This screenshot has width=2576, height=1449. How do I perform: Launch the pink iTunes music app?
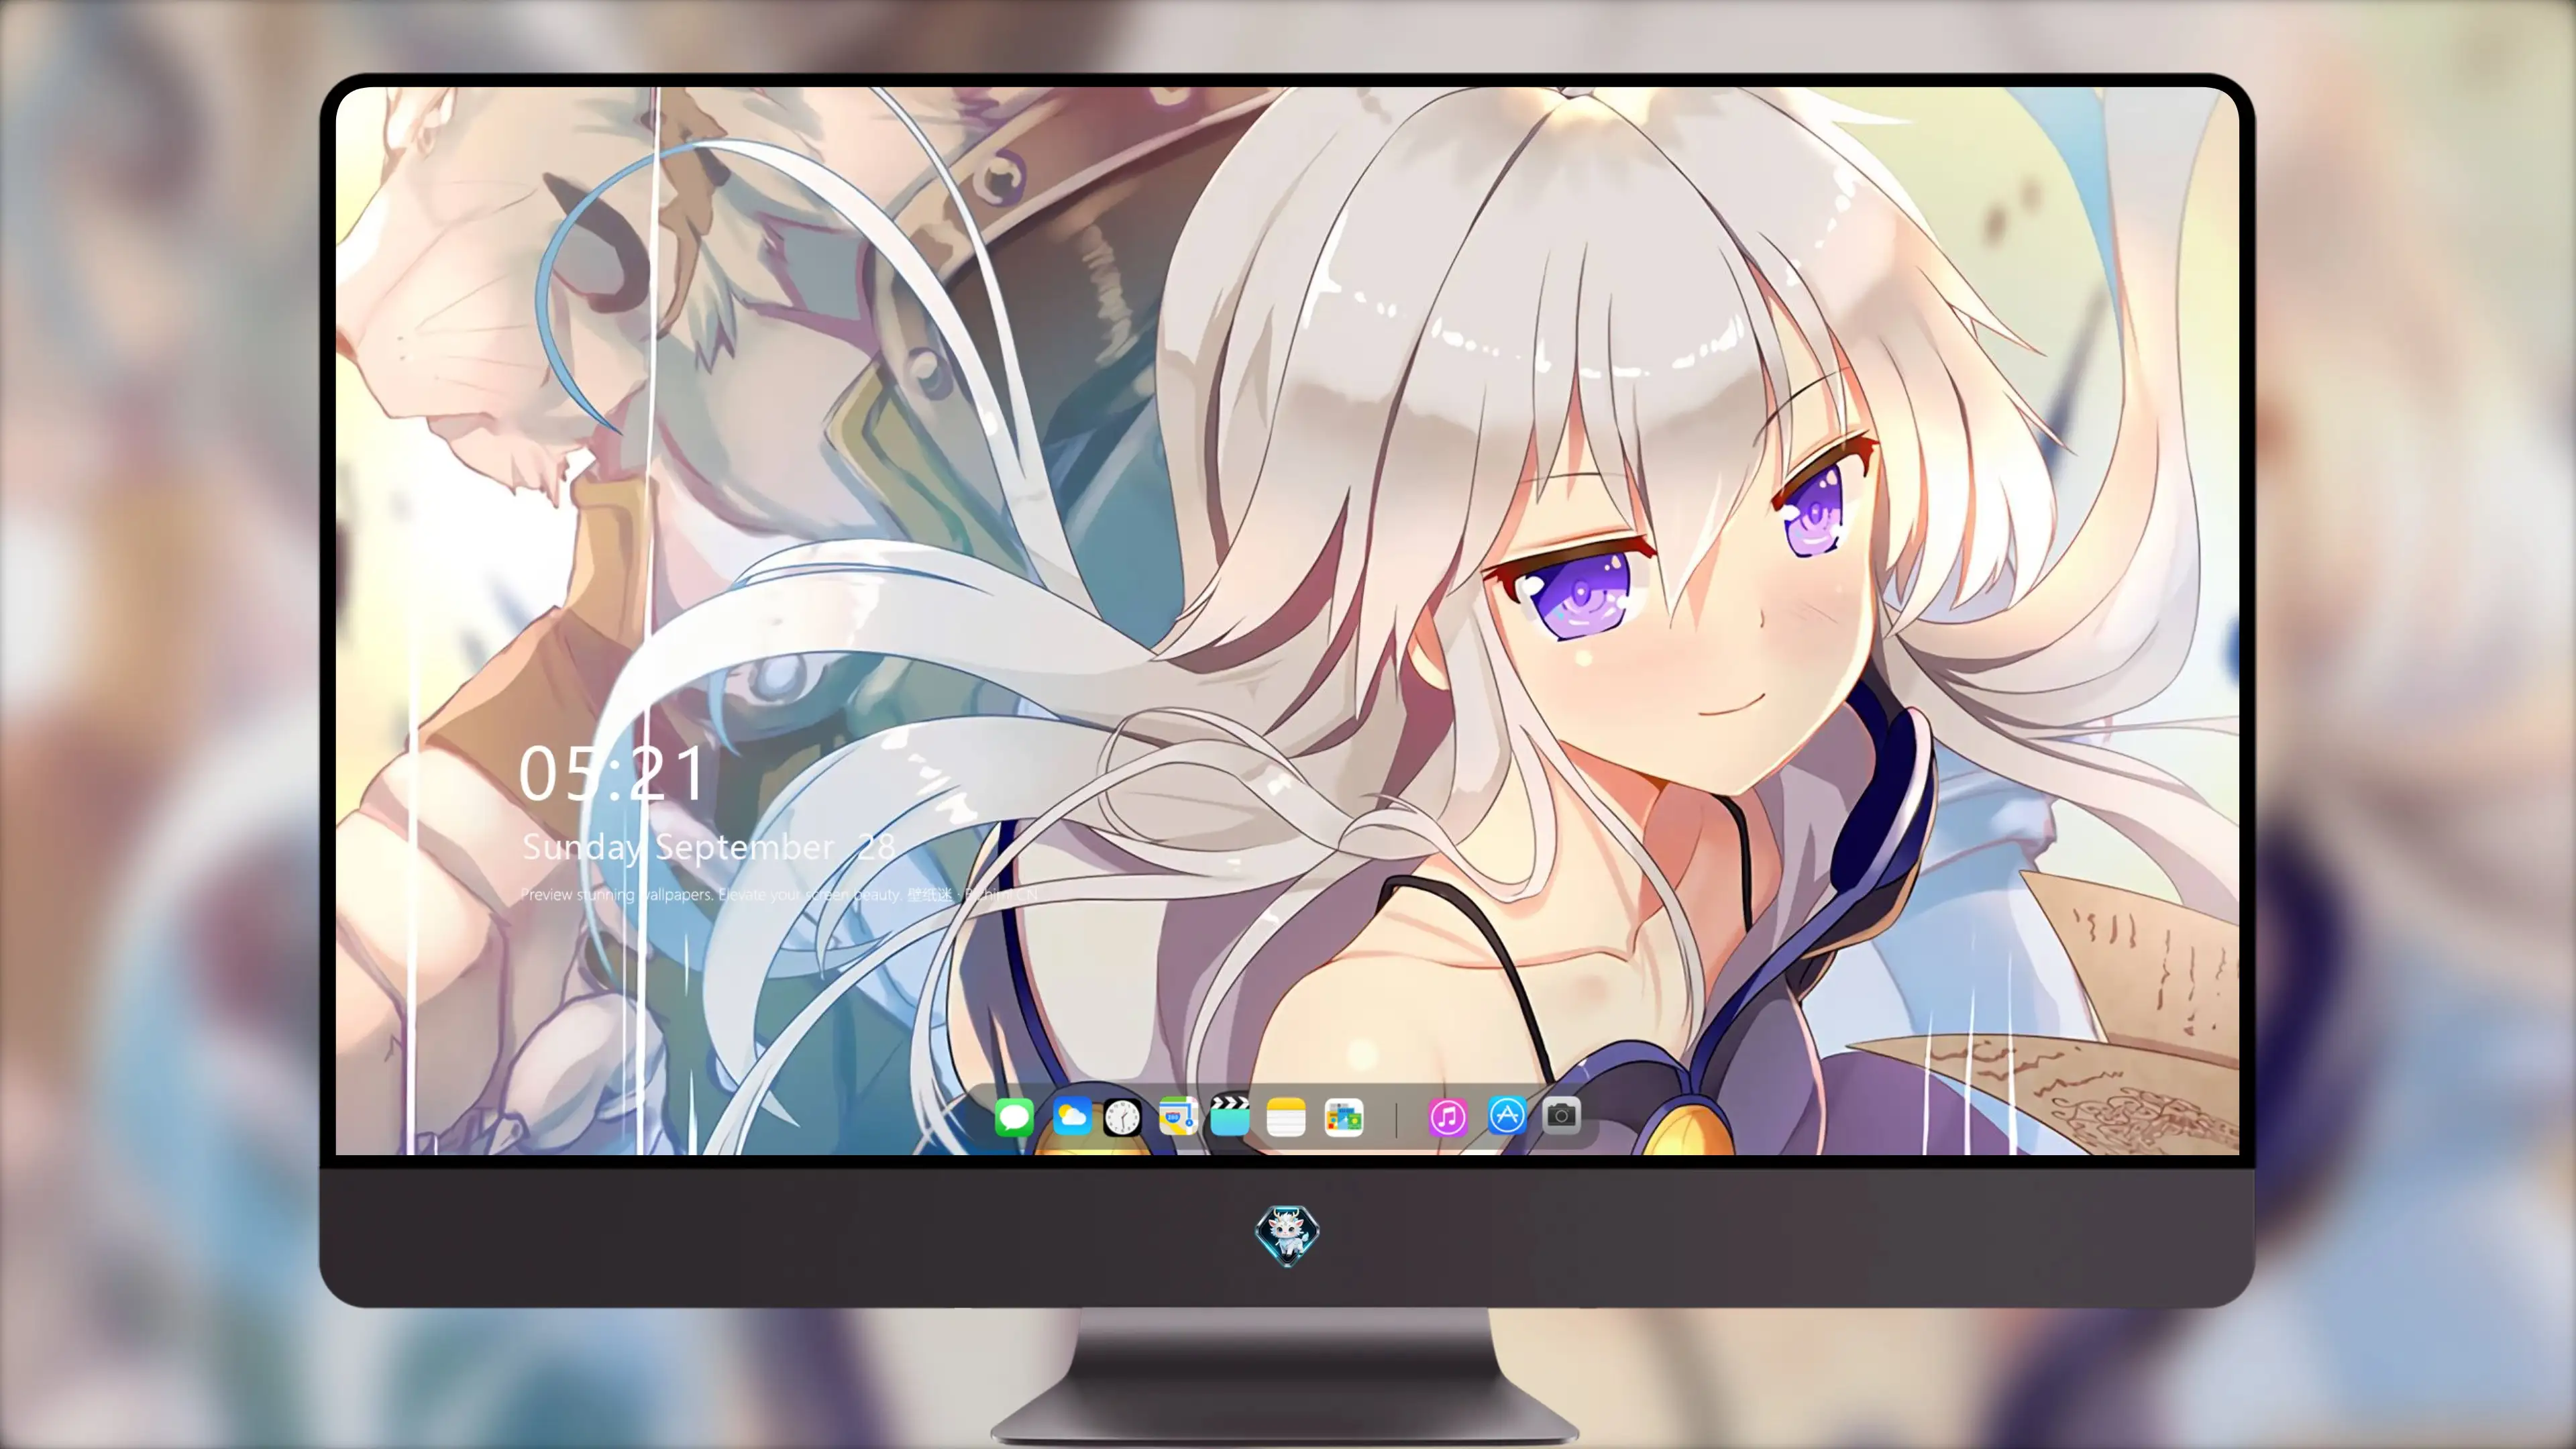(x=1448, y=1116)
